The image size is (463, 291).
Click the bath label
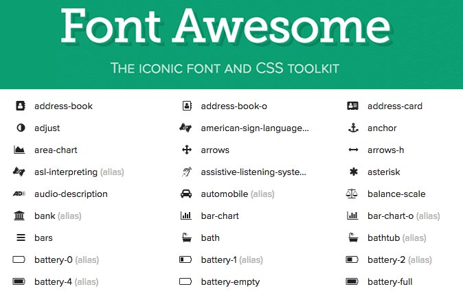(210, 237)
